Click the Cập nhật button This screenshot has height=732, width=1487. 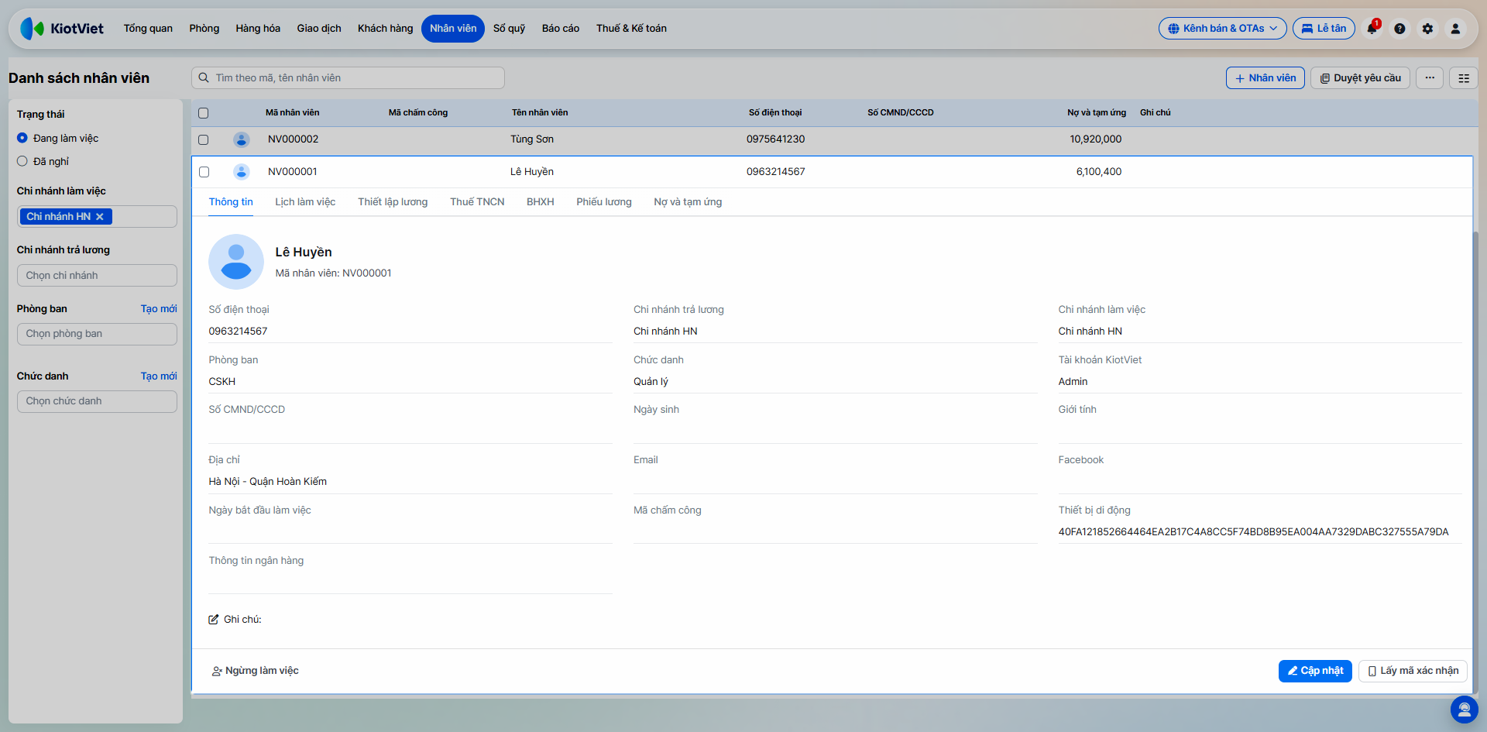pos(1315,671)
